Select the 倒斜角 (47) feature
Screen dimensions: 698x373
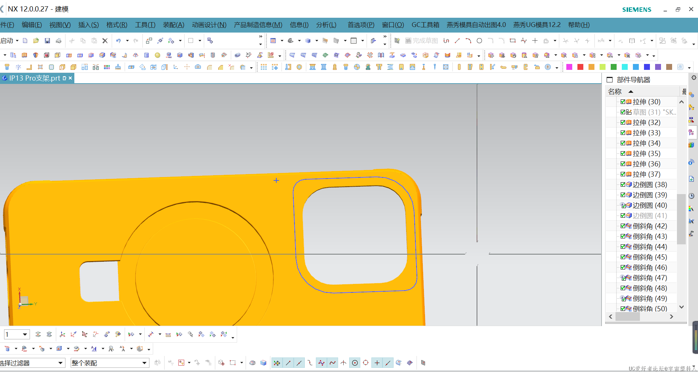pyautogui.click(x=650, y=278)
